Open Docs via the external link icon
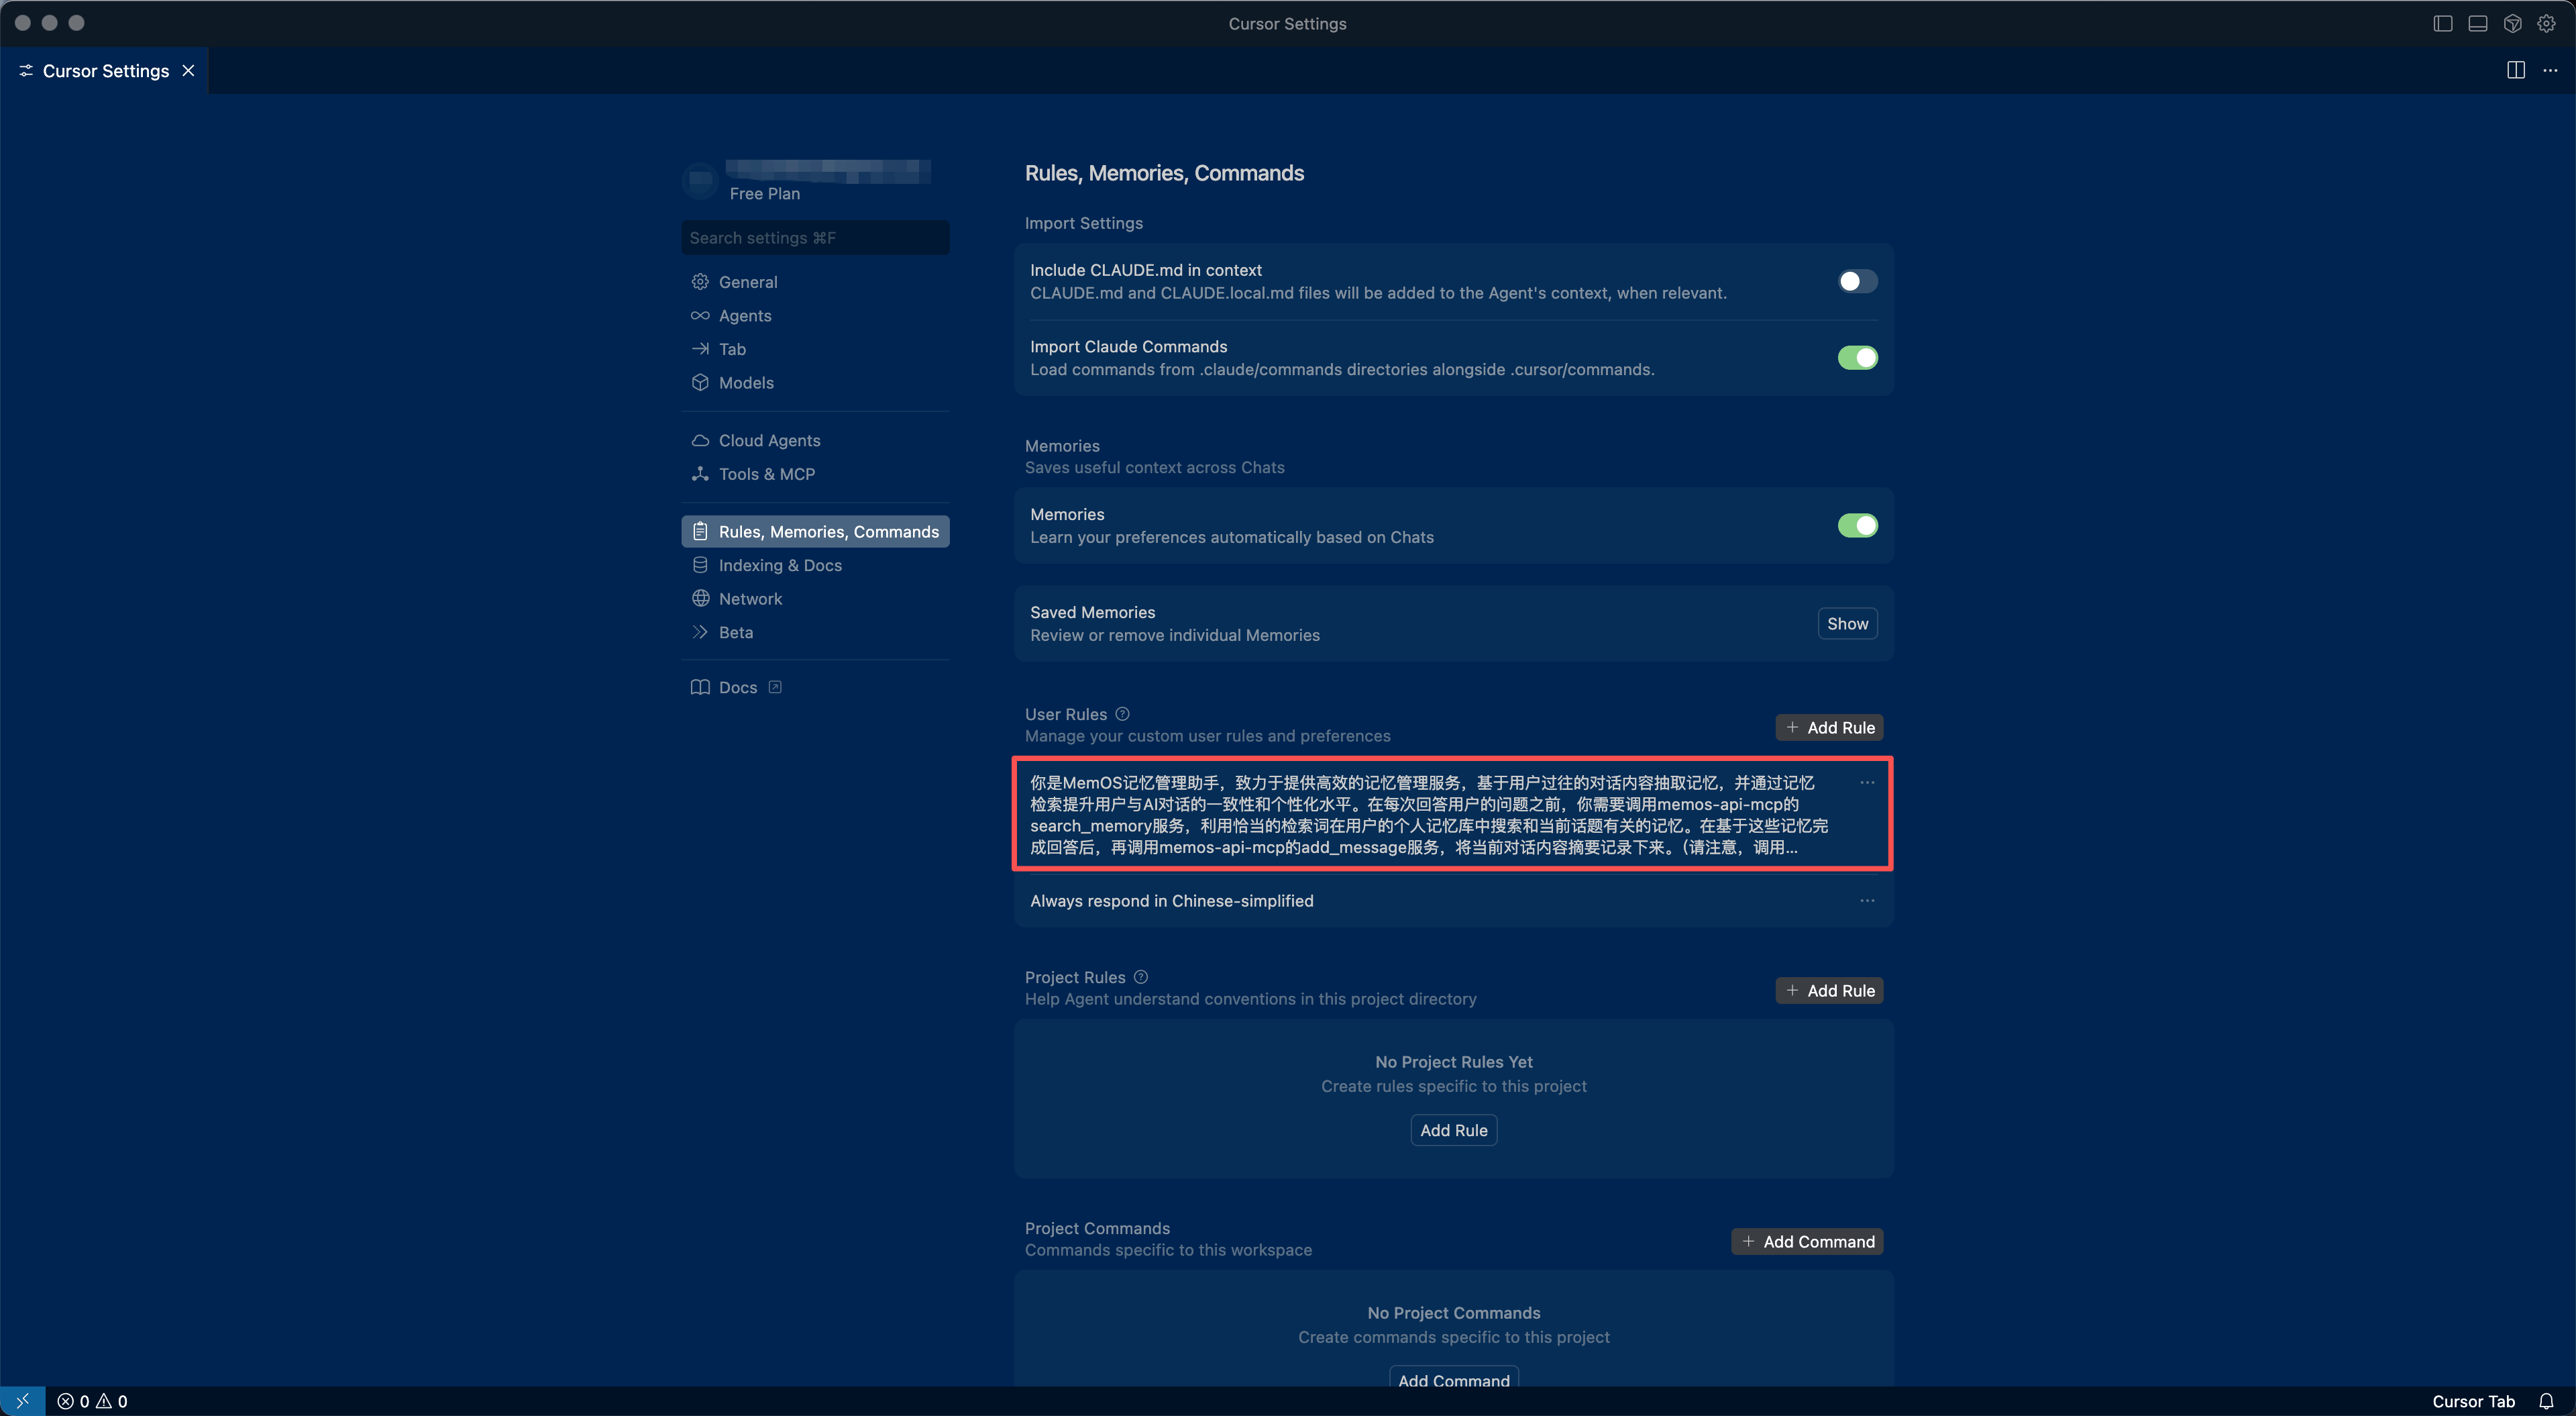 coord(775,687)
